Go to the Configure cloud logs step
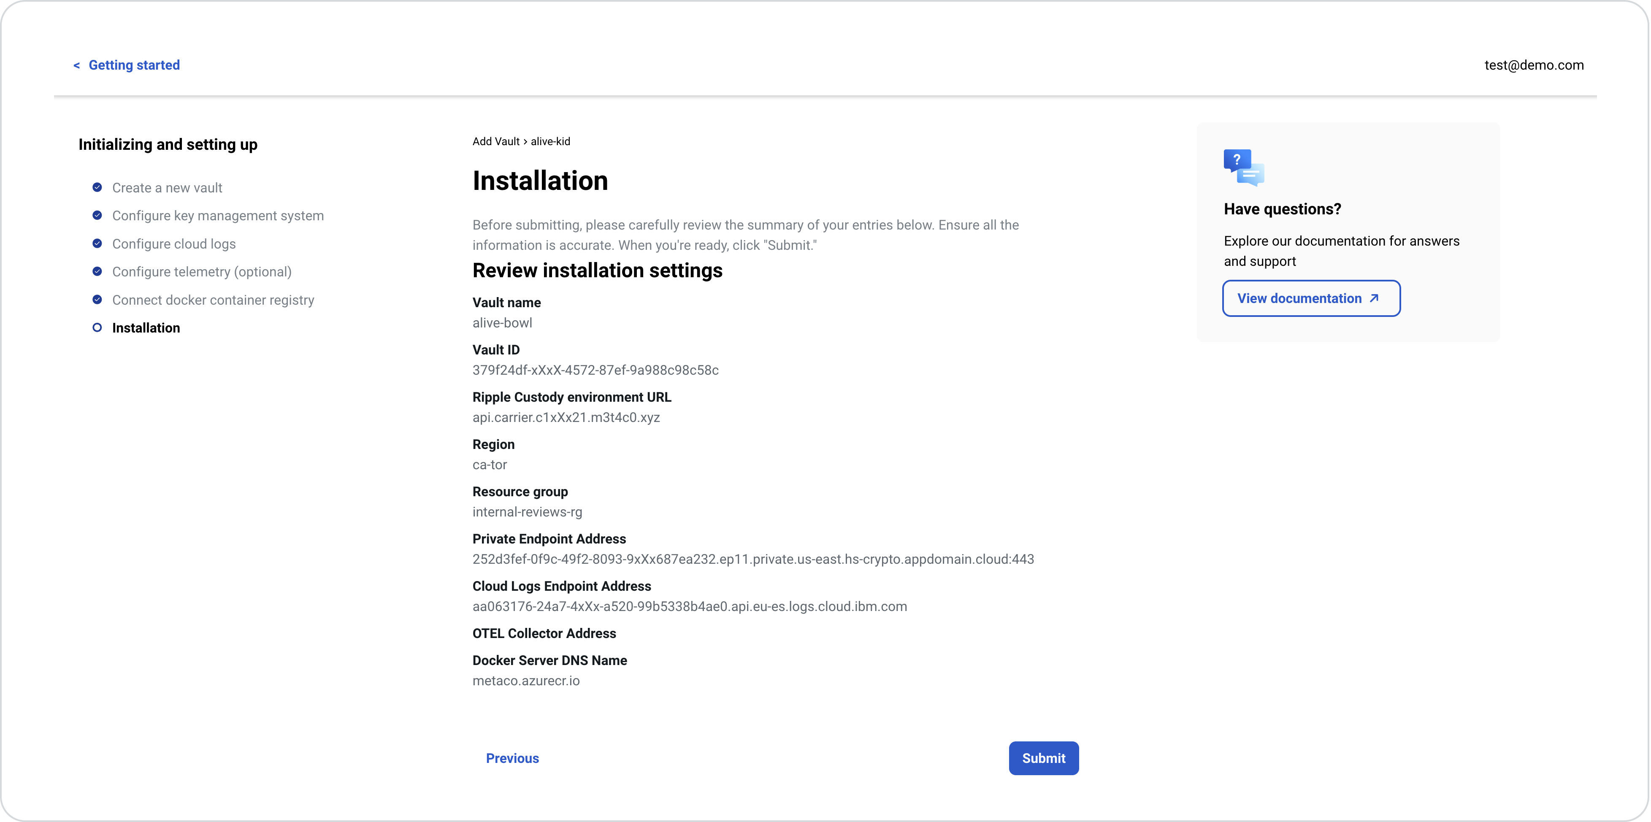The width and height of the screenshot is (1651, 822). click(174, 243)
